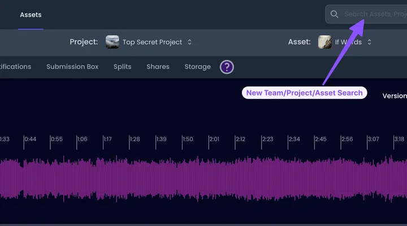Click the purple help question-mark icon
The height and width of the screenshot is (226, 407).
pyautogui.click(x=227, y=67)
